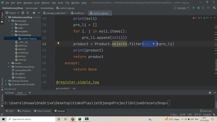Expand External Libraries node
The width and height of the screenshot is (217, 122).
pyautogui.click(x=6, y=81)
